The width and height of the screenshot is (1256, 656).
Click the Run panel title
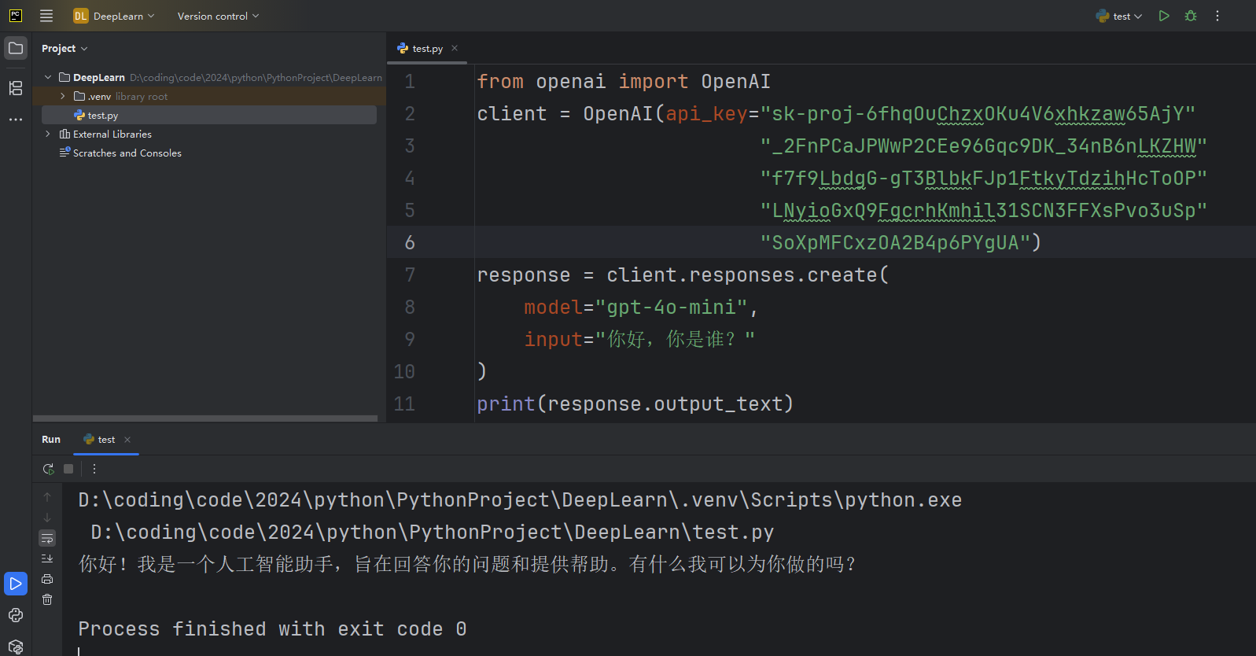pyautogui.click(x=51, y=439)
